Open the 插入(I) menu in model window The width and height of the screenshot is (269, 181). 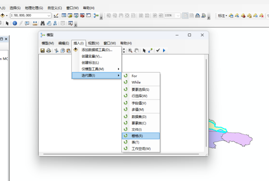click(x=79, y=43)
